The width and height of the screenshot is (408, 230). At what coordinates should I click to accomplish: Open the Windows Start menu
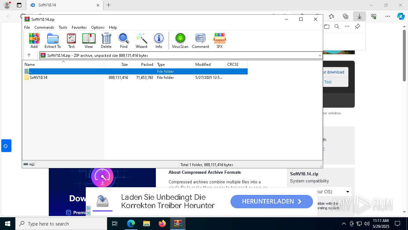point(8,224)
